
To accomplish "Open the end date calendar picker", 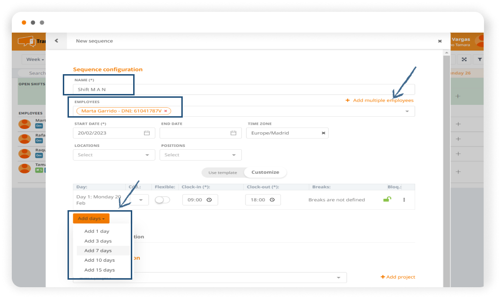I will (x=233, y=133).
